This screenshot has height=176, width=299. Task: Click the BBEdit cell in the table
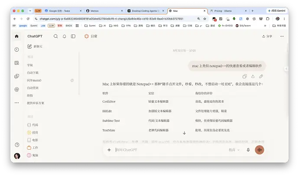107,111
